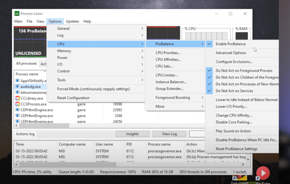The width and height of the screenshot is (290, 184).
Task: Click the process list horizontal scrollbar thumb
Action: point(44,125)
